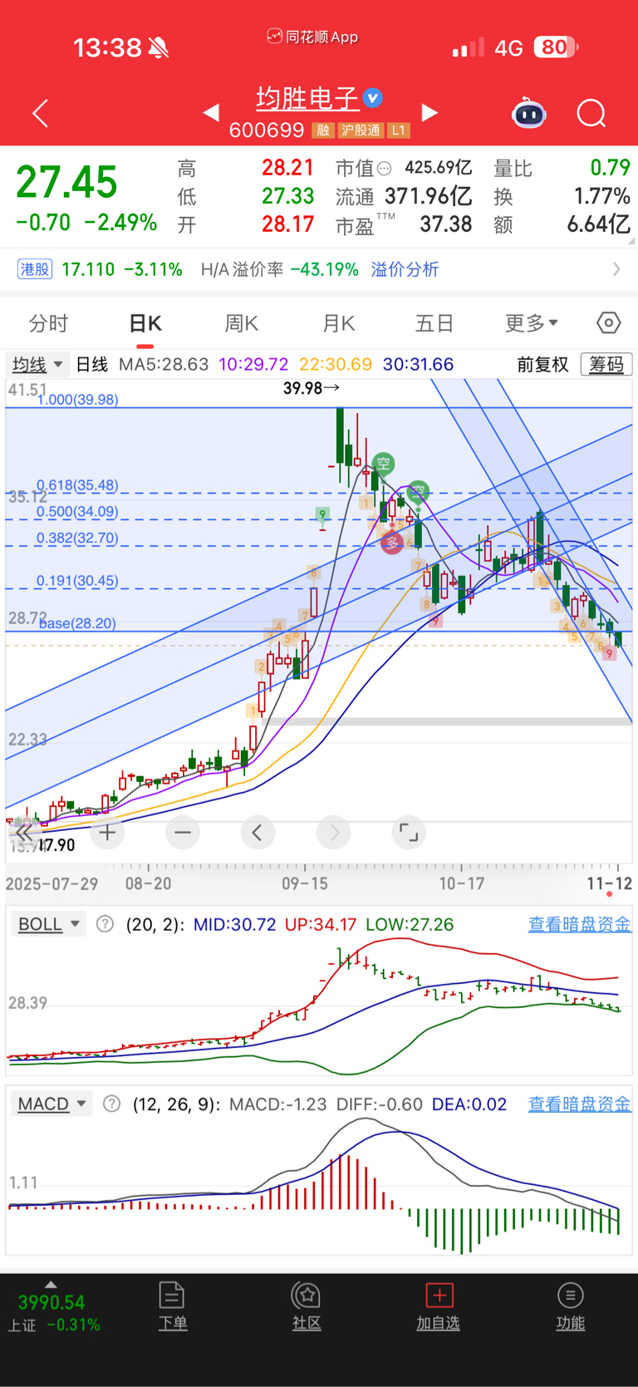Tap the 市值 info icon

384,169
